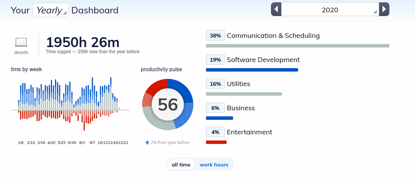415x178 pixels.
Task: Click the tallest red bar in weekly chart
Action: coord(84,120)
